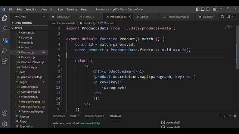Switch to the Home.js tab

click(x=88, y=17)
